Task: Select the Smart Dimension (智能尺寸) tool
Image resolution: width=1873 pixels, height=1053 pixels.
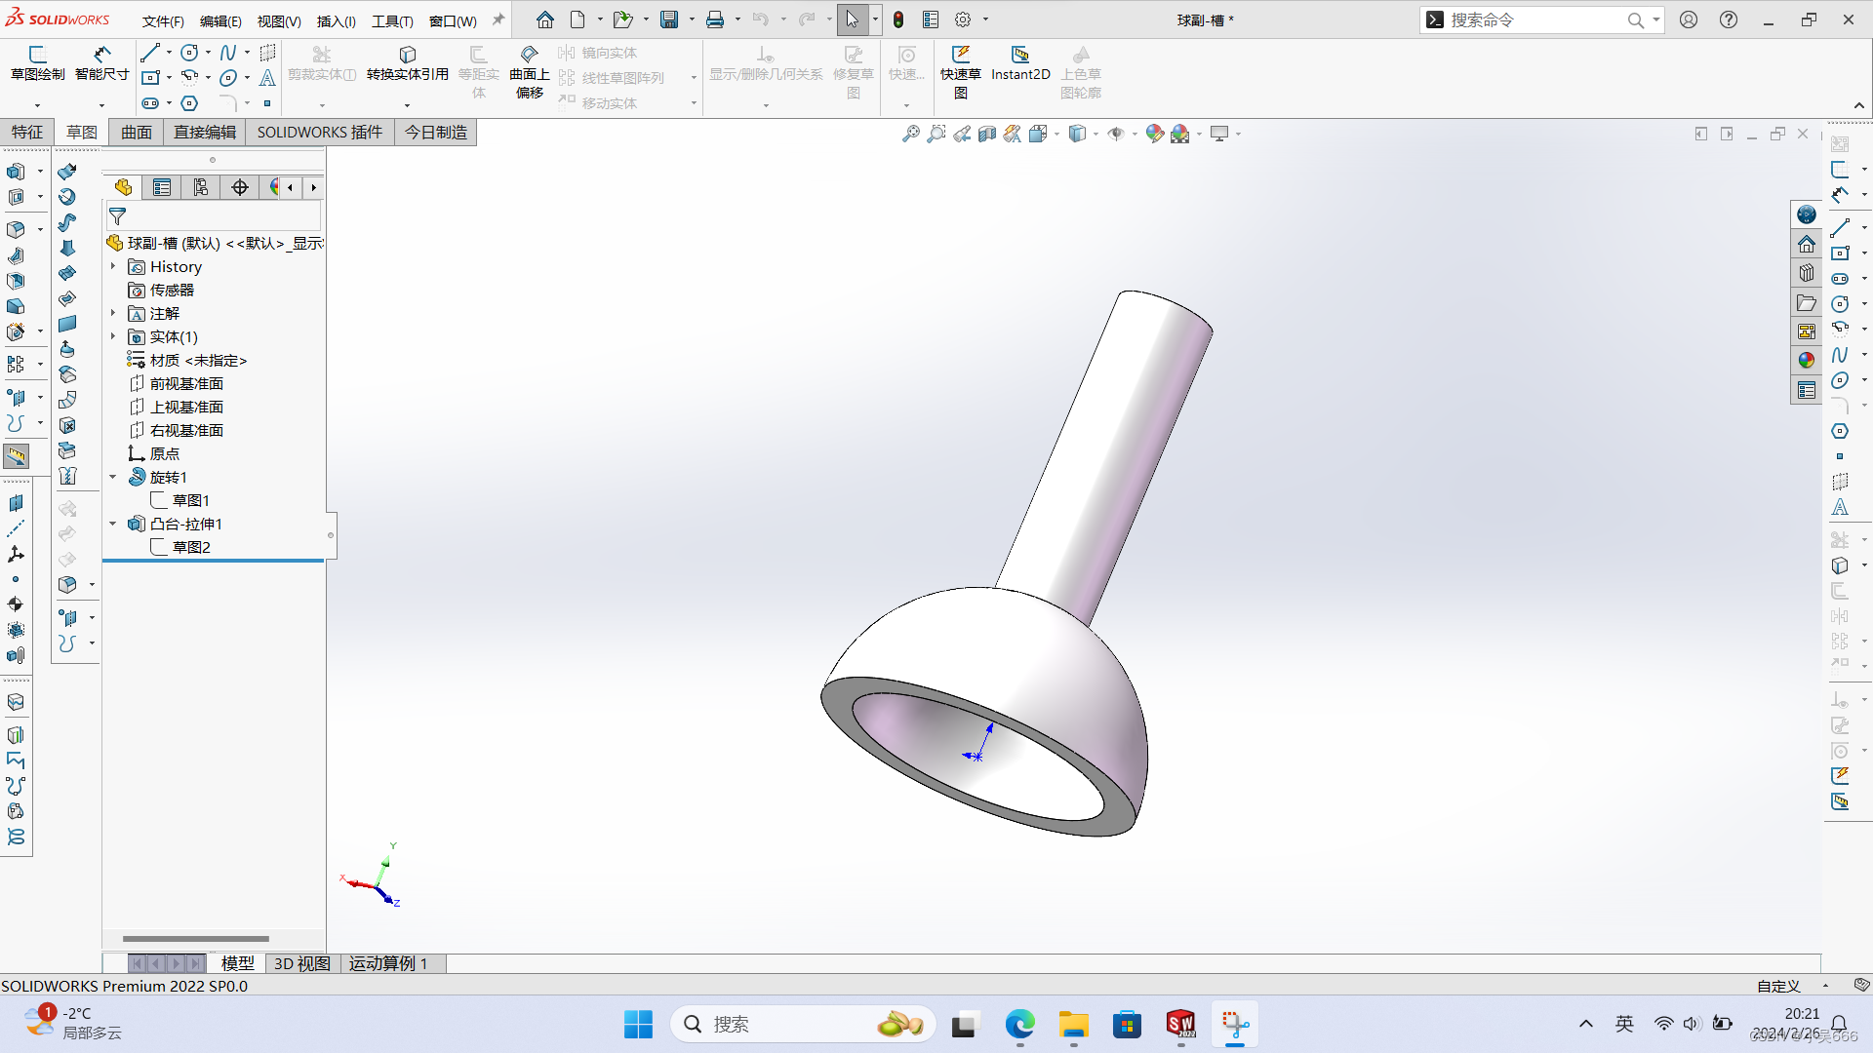Action: click(x=101, y=63)
